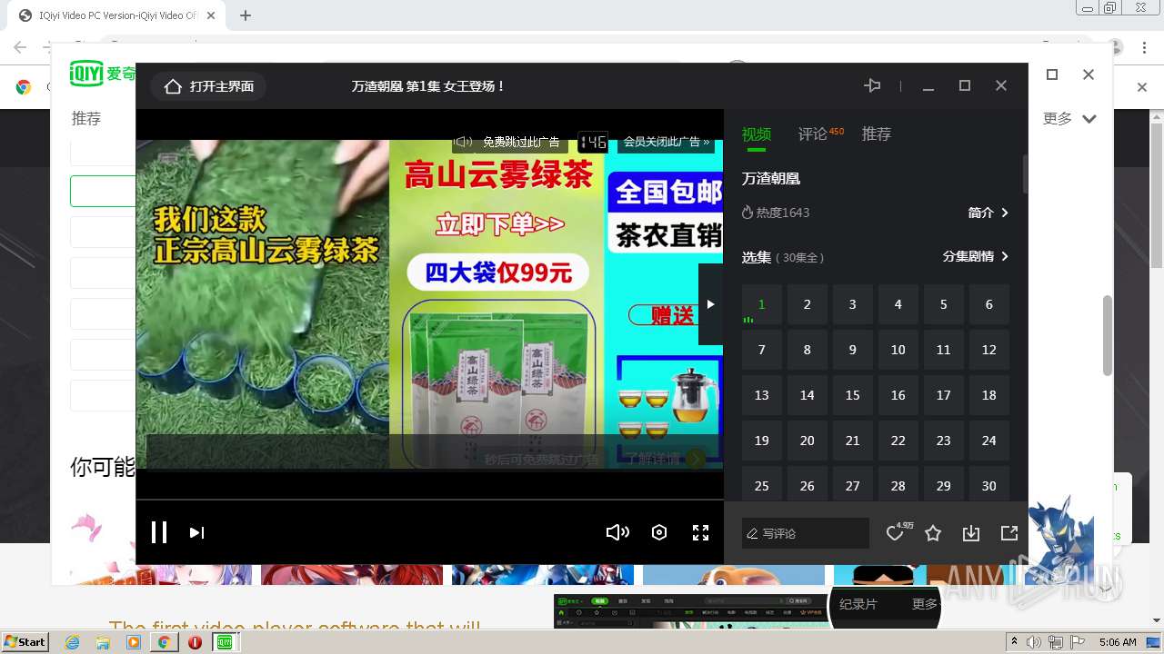This screenshot has width=1164, height=654.
Task: Click the system tray network icon
Action: click(x=1056, y=642)
